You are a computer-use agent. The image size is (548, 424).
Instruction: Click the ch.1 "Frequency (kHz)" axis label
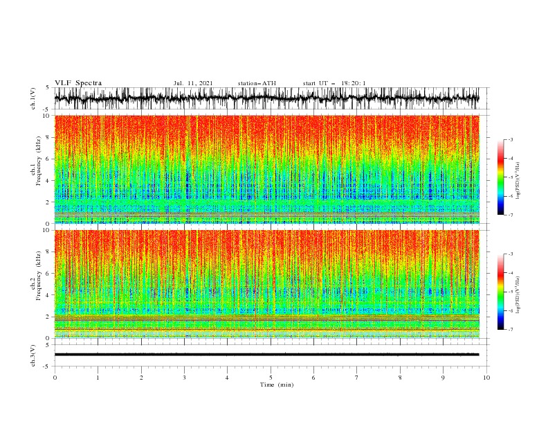[39, 161]
